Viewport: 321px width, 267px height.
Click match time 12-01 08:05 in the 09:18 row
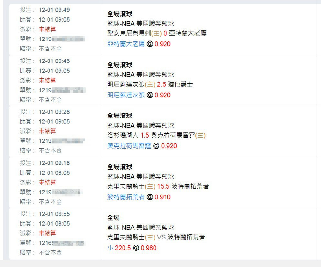[x=54, y=173]
